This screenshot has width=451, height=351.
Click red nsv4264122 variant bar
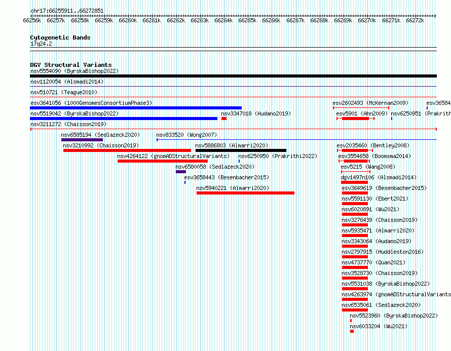tap(163, 161)
